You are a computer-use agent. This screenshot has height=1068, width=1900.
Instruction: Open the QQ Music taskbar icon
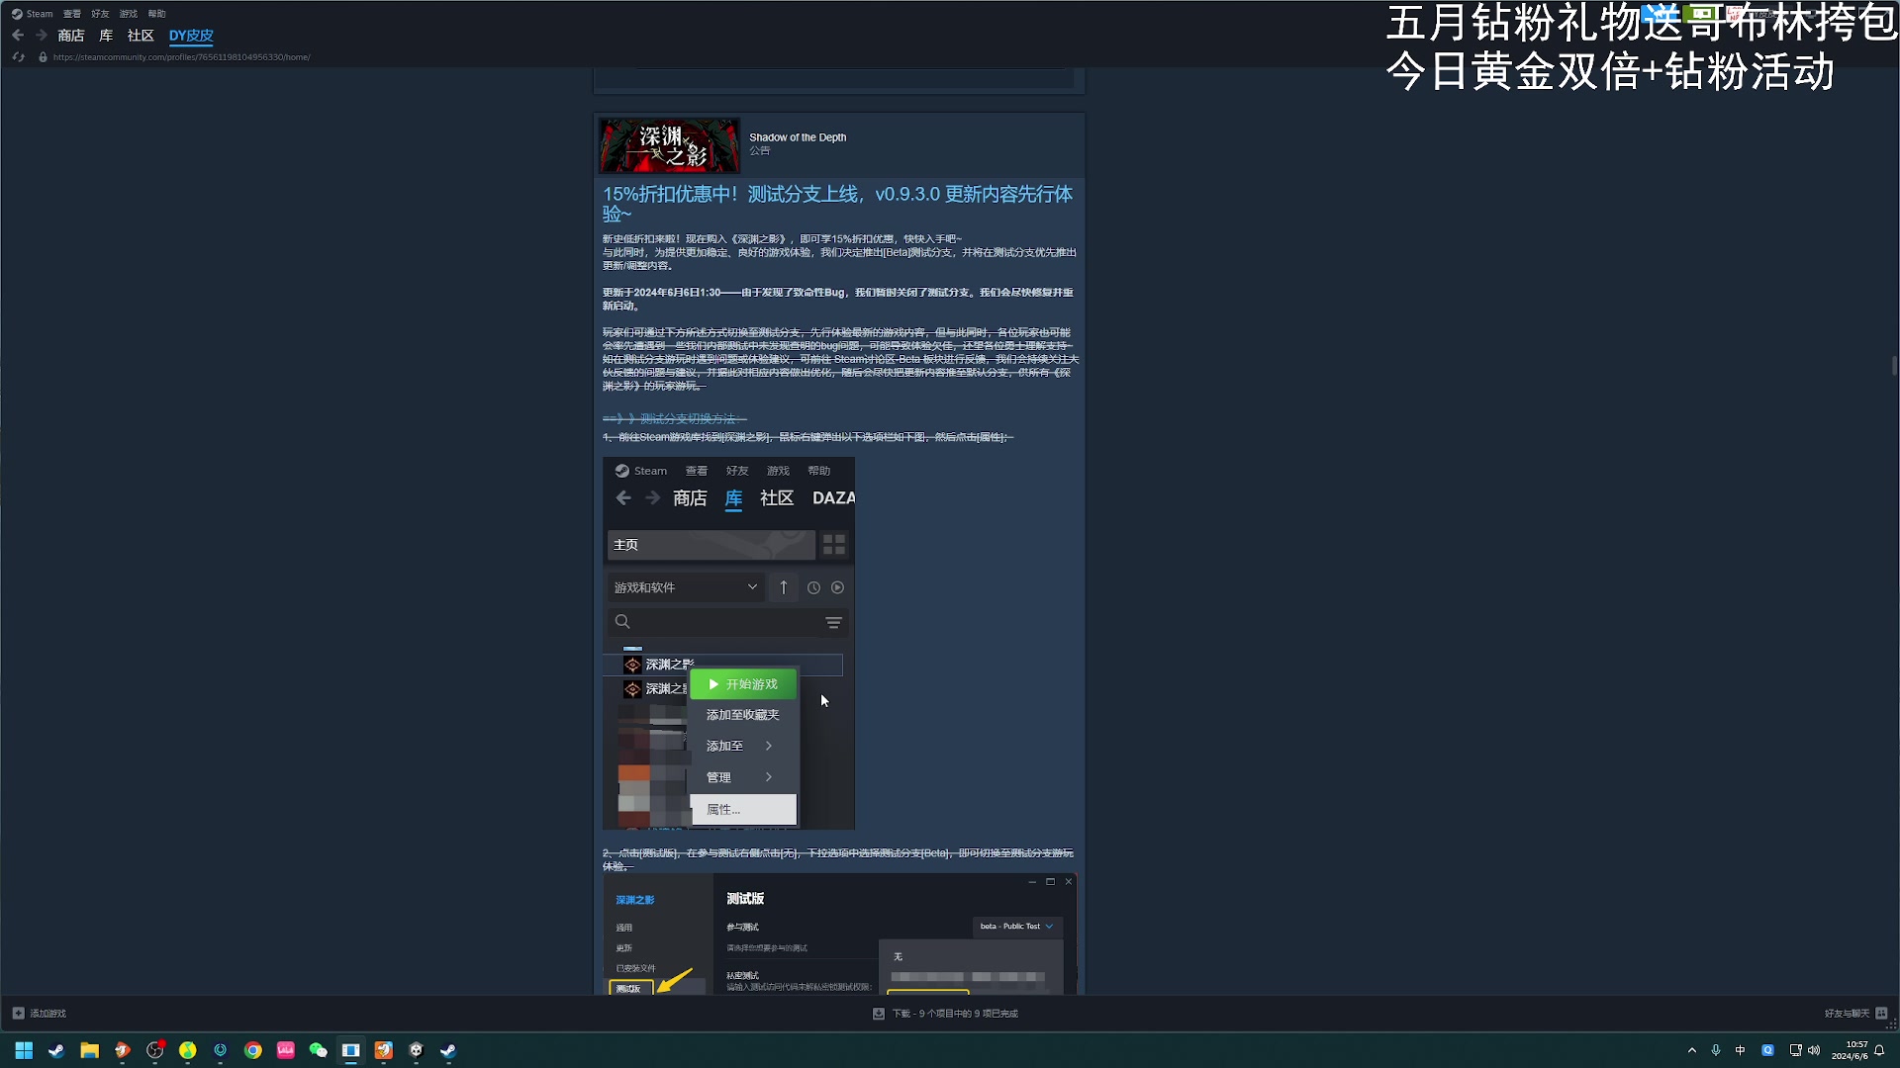click(x=187, y=1050)
